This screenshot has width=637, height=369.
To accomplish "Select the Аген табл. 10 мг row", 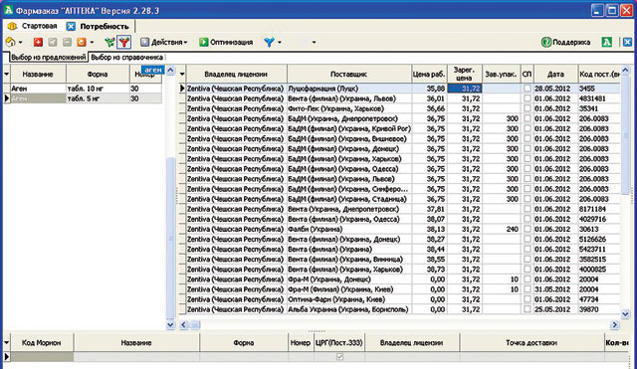I will [x=87, y=89].
